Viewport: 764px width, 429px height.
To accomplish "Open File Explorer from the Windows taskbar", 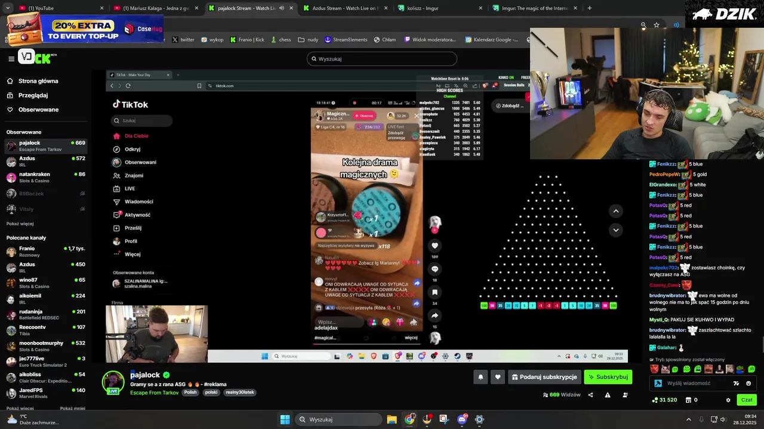I will [x=392, y=419].
